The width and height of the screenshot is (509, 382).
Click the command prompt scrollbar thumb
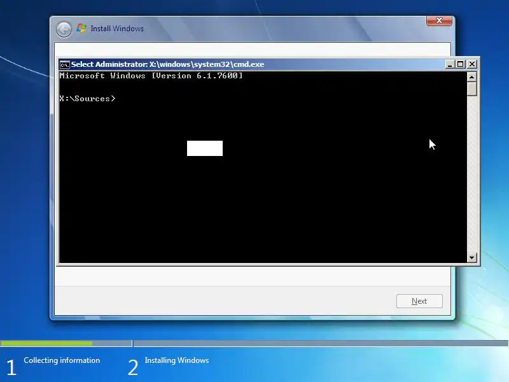coord(471,88)
